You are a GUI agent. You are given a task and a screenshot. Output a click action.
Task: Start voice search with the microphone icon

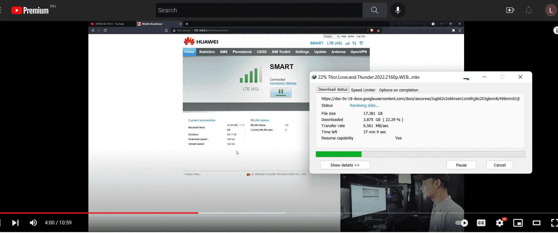pos(398,10)
